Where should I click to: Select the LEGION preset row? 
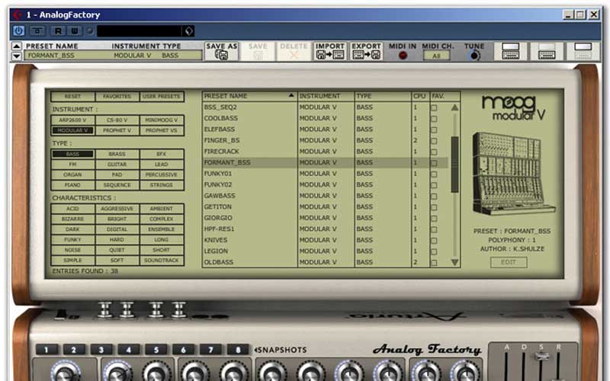point(326,251)
